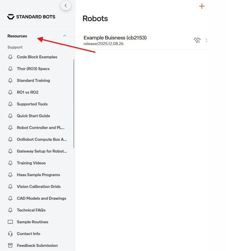
Task: Click bell icon beside Code Block Examples
Action: [x=10, y=57]
